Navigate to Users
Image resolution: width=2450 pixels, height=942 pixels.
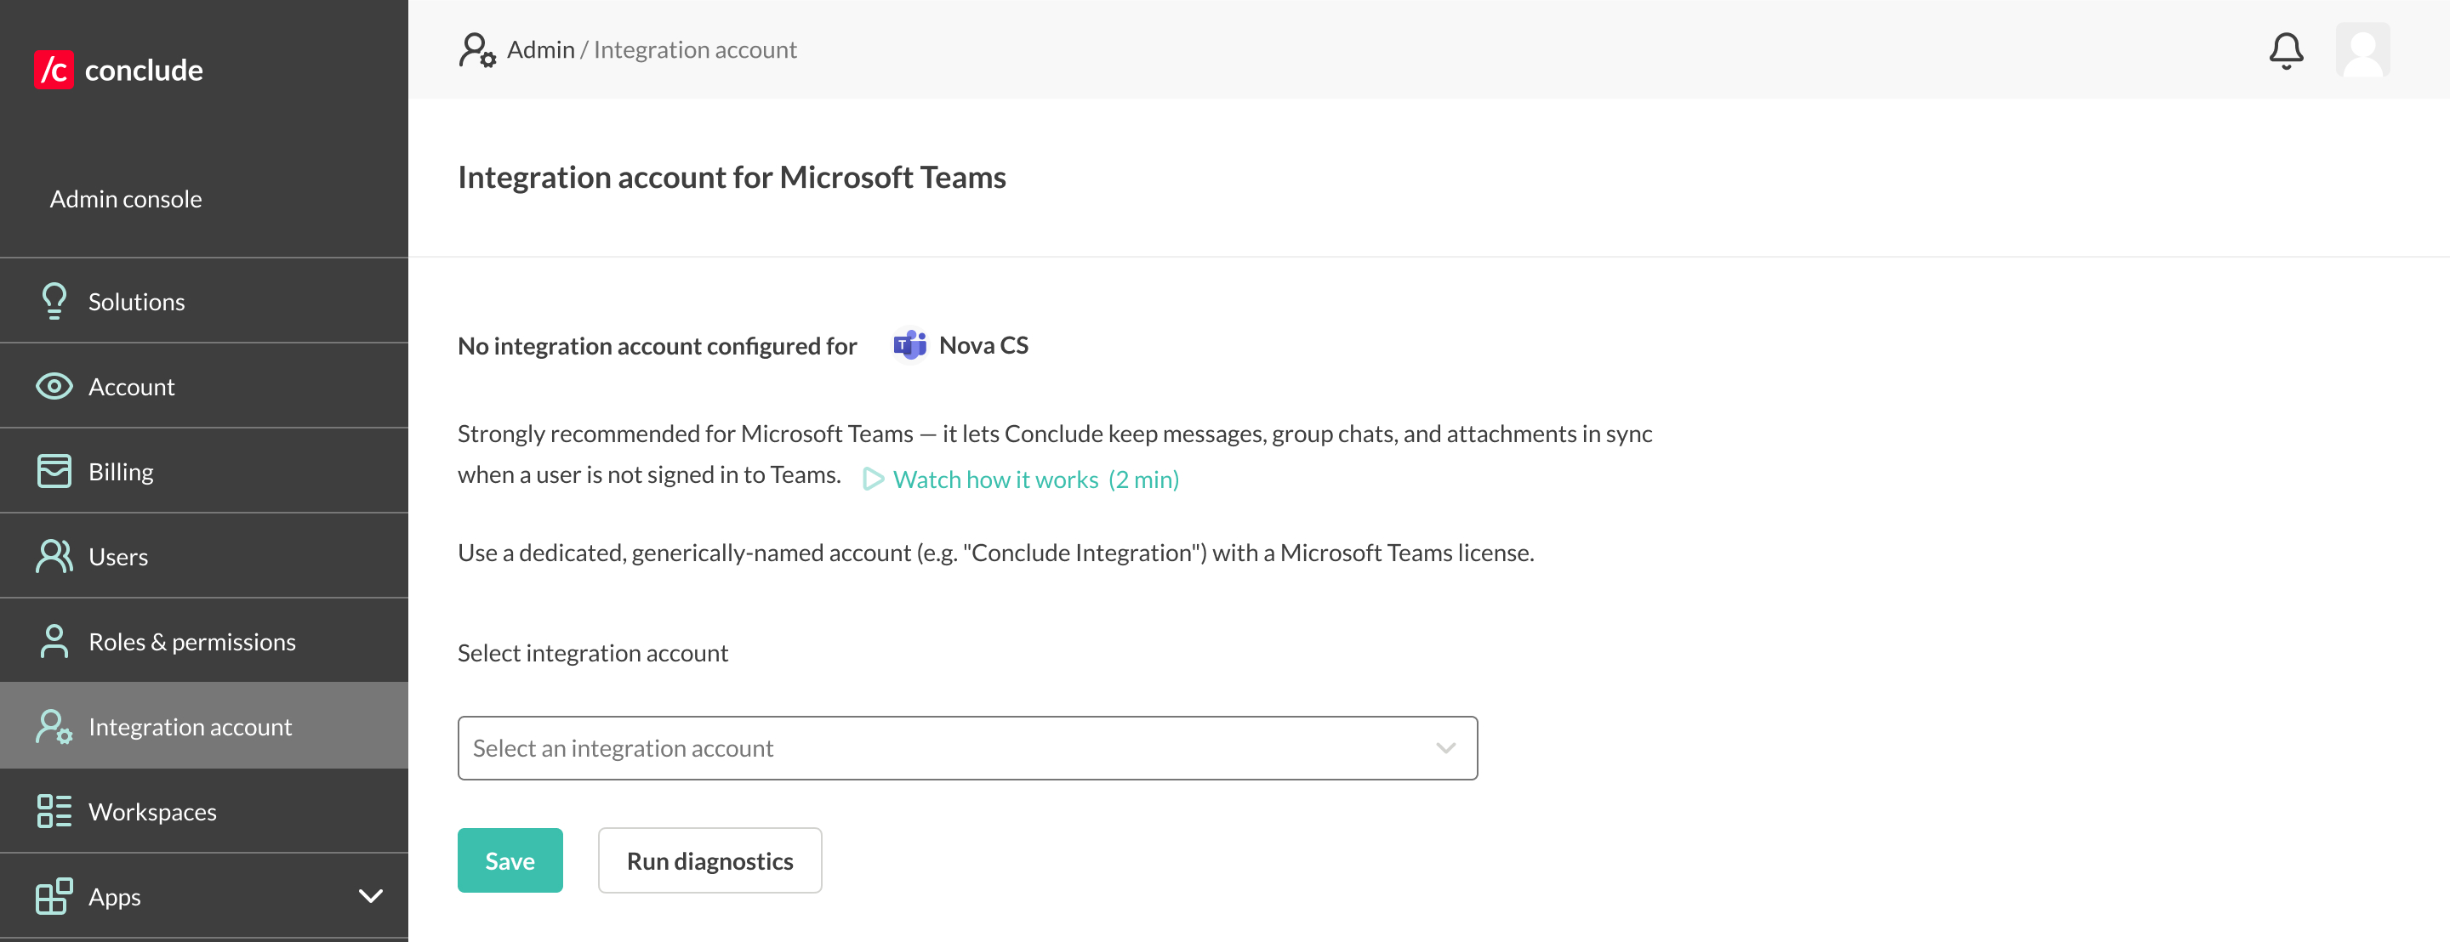coord(203,556)
